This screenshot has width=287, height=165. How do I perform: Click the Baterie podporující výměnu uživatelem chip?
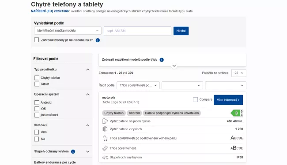click(172, 113)
